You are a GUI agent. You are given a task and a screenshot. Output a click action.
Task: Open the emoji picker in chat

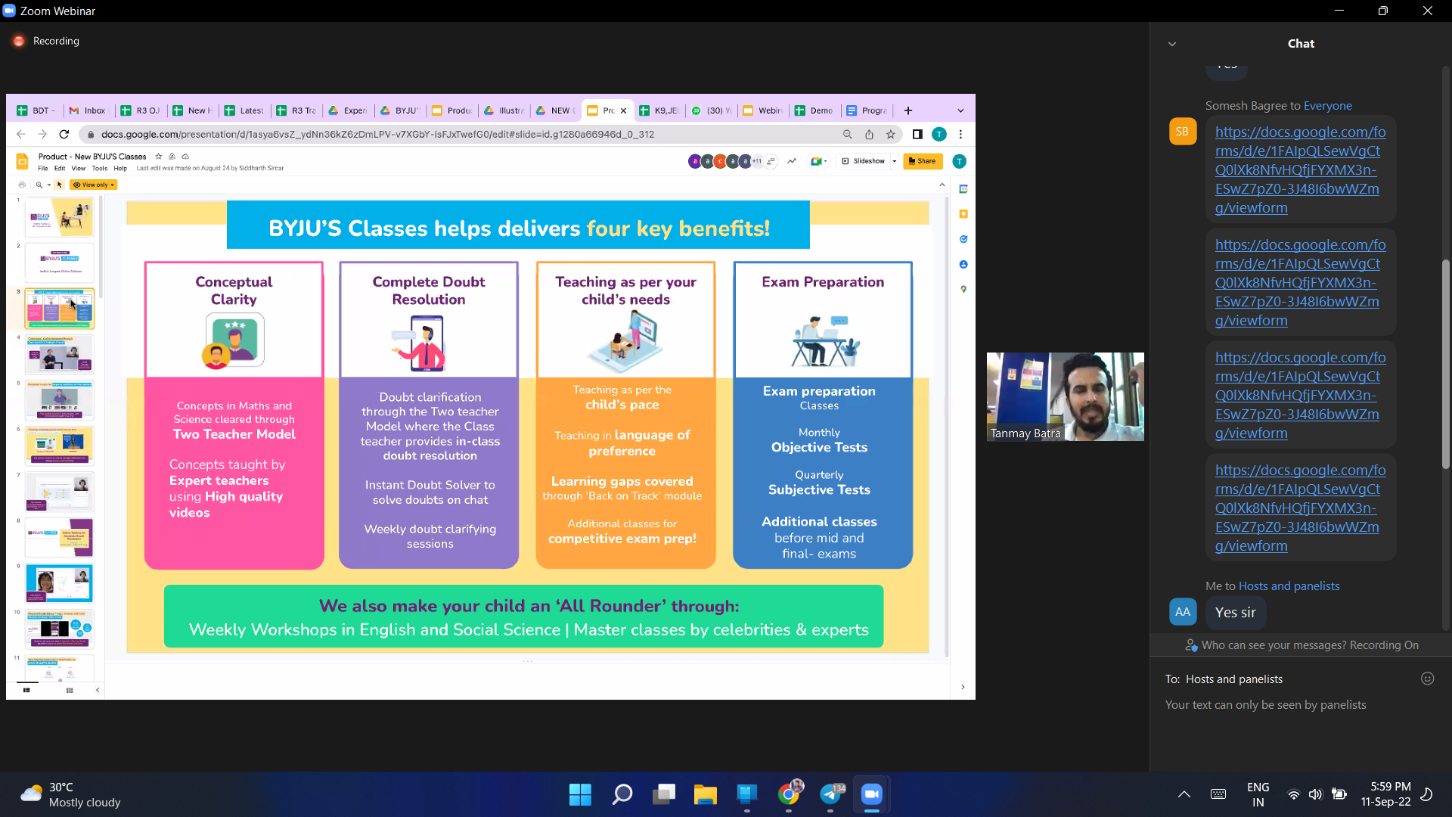1427,679
